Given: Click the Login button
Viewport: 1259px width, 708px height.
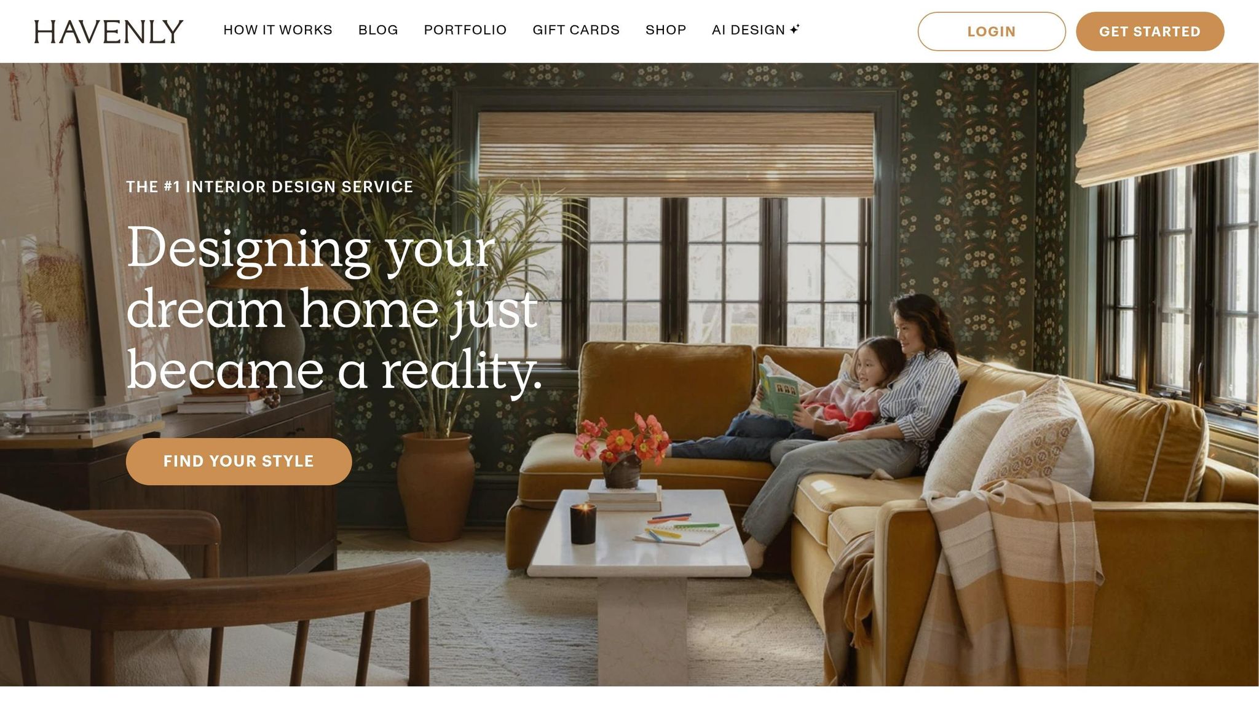Looking at the screenshot, I should click(x=992, y=31).
